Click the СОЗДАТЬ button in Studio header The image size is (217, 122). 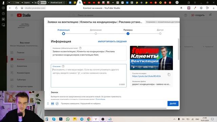coord(198,15)
